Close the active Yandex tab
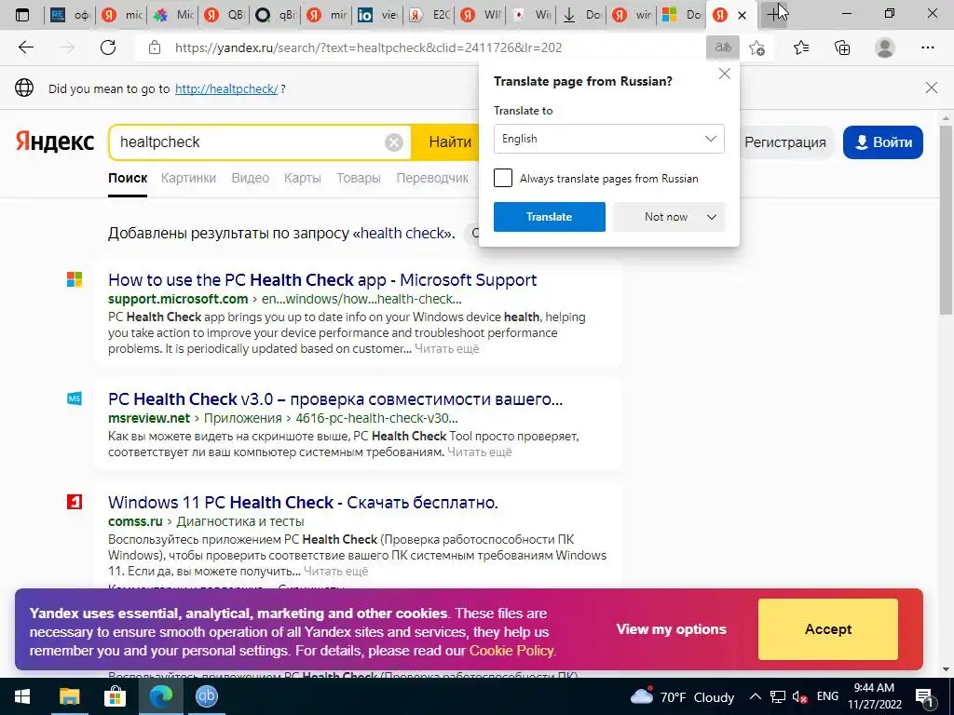 pyautogui.click(x=742, y=15)
